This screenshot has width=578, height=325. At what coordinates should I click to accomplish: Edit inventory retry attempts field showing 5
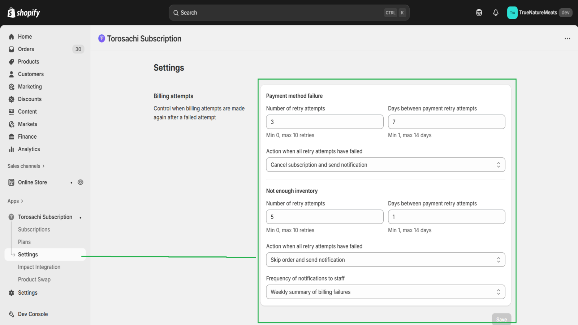(x=325, y=217)
